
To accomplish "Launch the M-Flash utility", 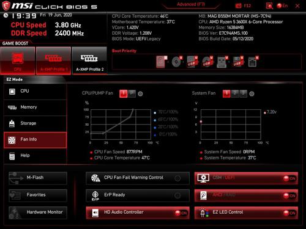I will pos(38,178).
